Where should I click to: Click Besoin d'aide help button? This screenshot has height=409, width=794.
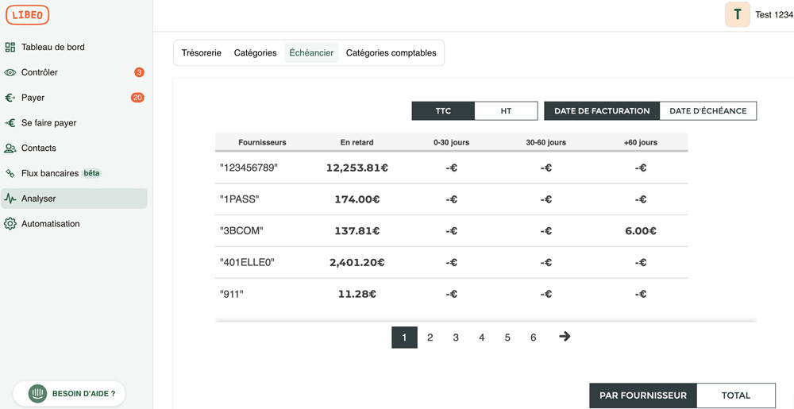coord(69,393)
